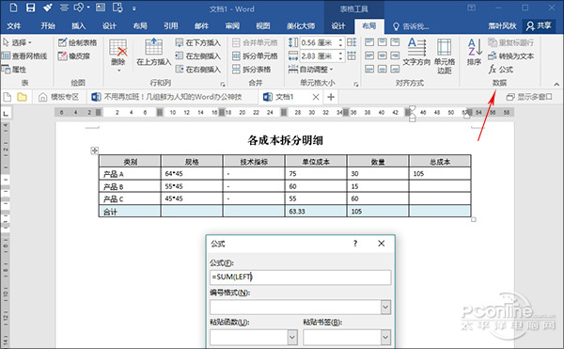
Task: Collapse the ribbon with chevron arrow
Action: tap(556, 84)
